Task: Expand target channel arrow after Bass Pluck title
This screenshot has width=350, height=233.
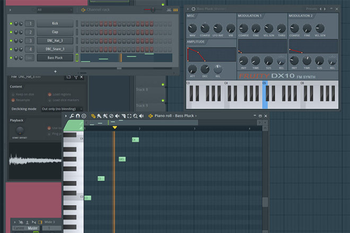Action: point(196,116)
